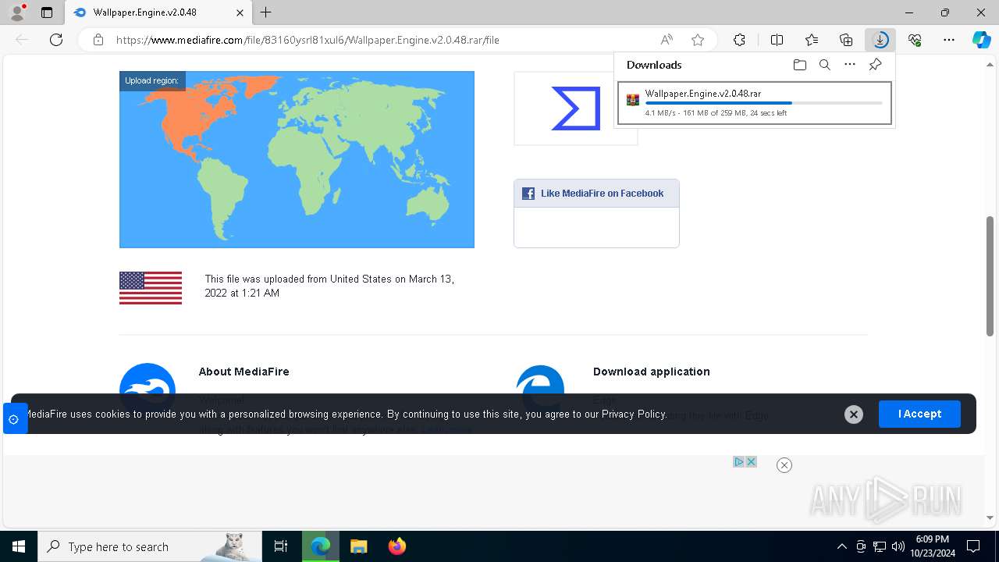Click the uploaded from United States text
The height and width of the screenshot is (562, 999).
329,286
